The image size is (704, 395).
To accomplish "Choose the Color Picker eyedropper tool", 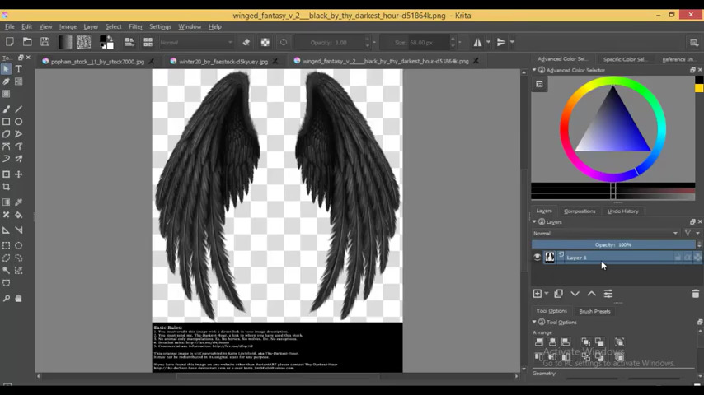I will (x=18, y=202).
